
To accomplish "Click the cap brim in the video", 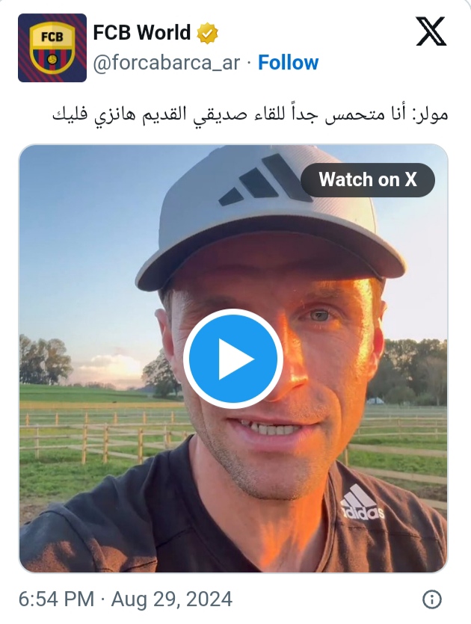I will point(271,256).
